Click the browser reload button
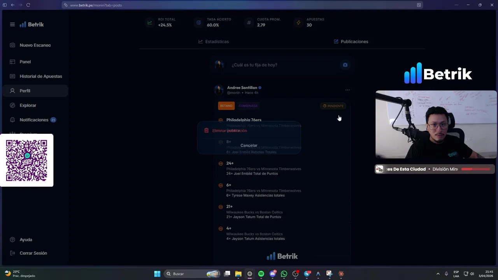 28,5
